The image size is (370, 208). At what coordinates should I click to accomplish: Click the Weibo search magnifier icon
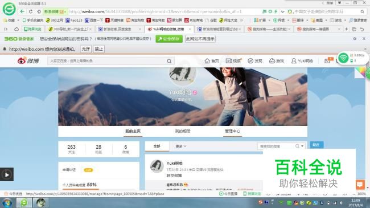click(x=169, y=61)
